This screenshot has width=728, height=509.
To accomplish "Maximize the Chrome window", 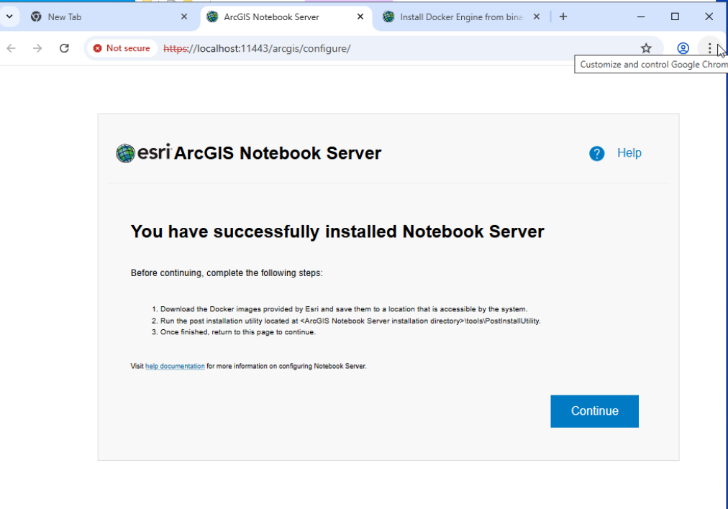I will (675, 17).
